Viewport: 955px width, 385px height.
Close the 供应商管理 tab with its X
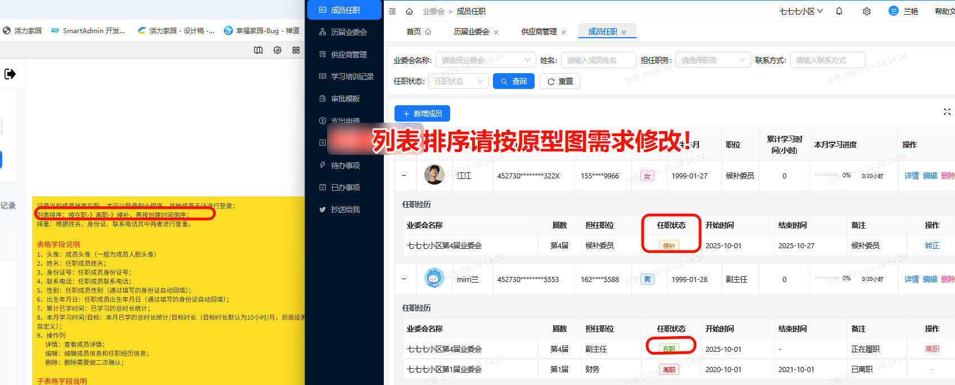(564, 32)
